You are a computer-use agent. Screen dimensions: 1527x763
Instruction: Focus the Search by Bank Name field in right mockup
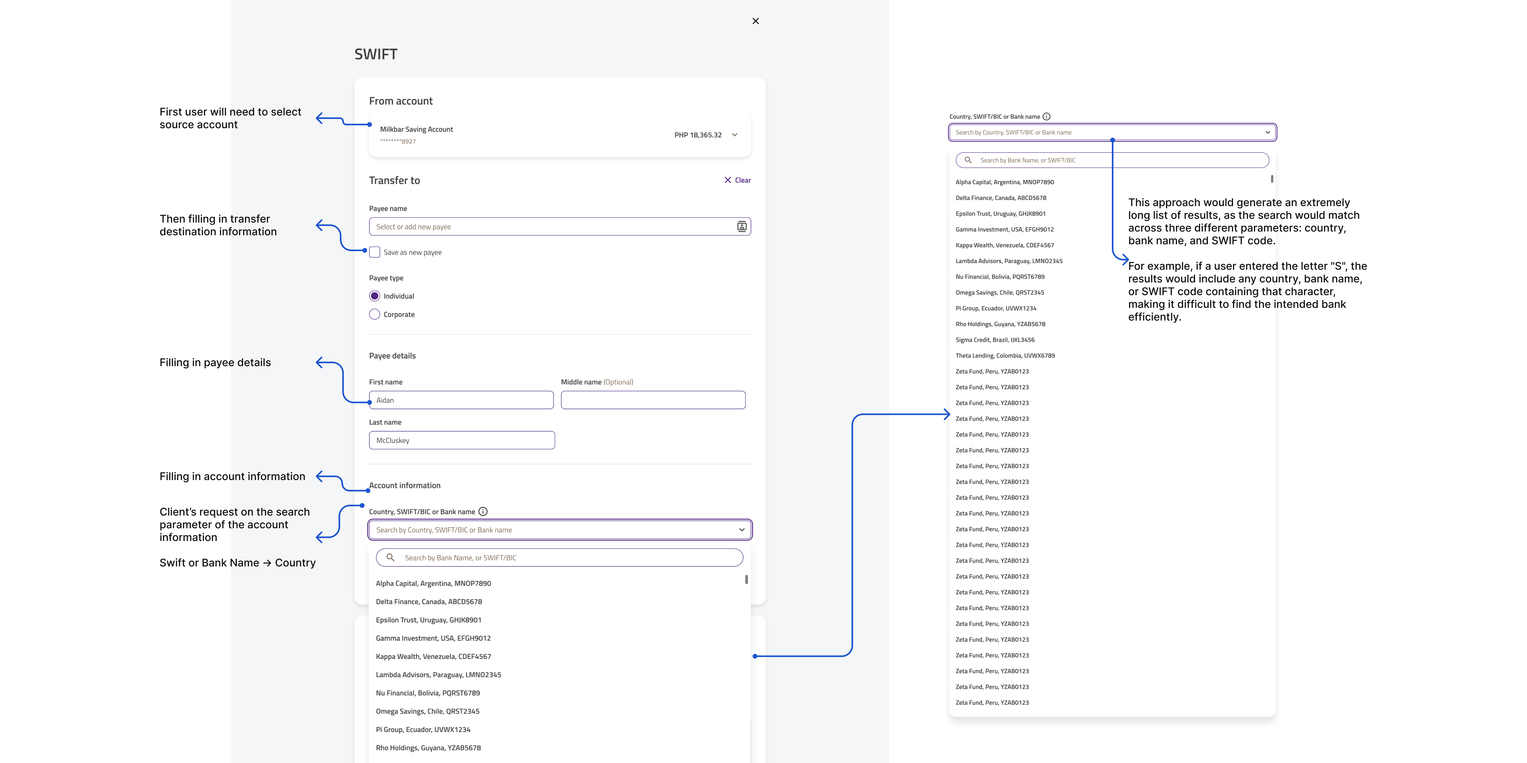pos(1112,160)
